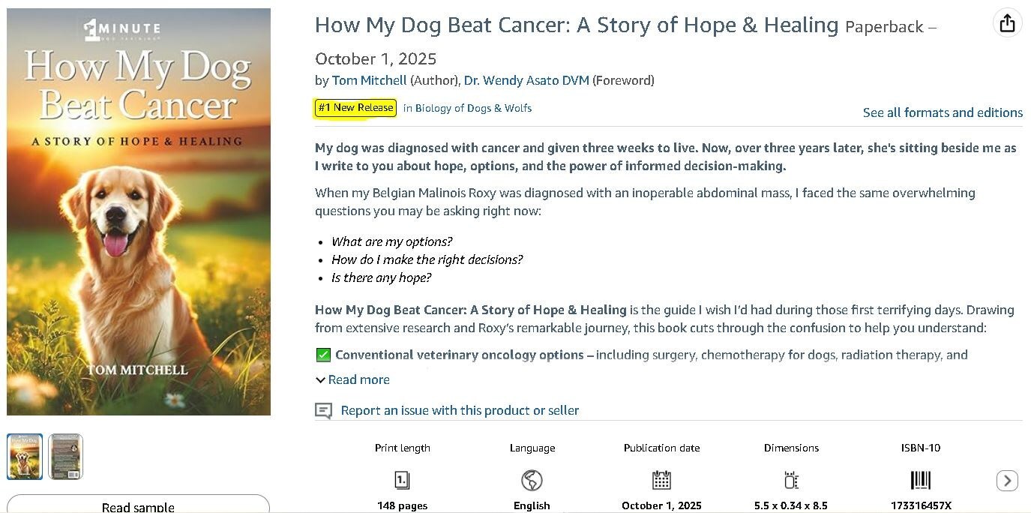Open See all formats and editions

[x=943, y=112]
